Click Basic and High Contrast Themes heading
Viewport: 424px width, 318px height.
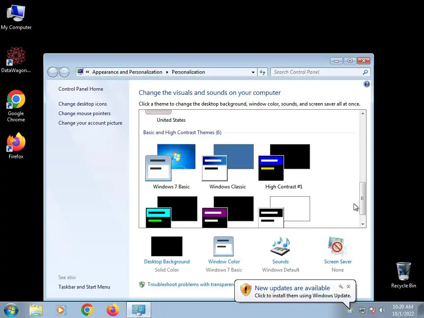coord(182,132)
